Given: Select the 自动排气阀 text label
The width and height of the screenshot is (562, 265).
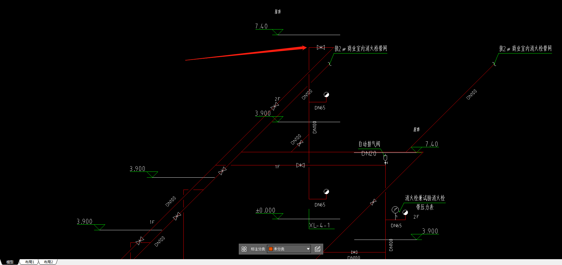Looking at the screenshot, I should click(x=369, y=144).
